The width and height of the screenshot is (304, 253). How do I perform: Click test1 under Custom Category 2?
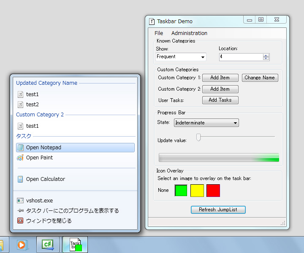(x=75, y=126)
